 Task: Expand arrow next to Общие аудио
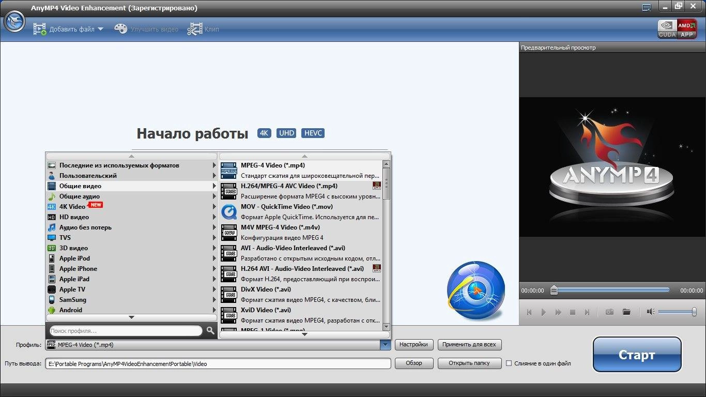click(214, 196)
